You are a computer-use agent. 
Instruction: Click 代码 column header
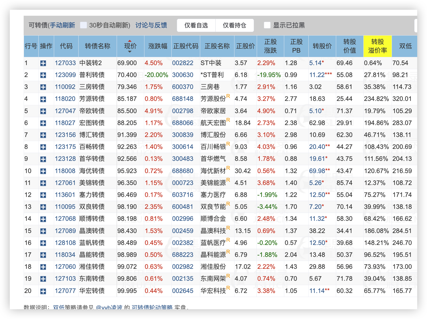(x=66, y=46)
